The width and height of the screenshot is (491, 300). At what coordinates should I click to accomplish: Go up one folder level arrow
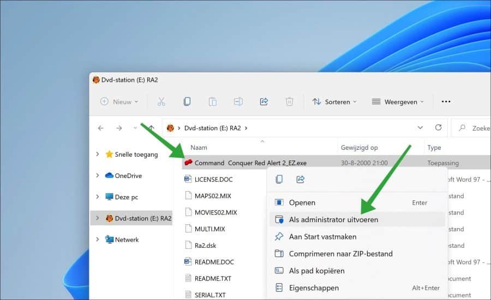152,128
